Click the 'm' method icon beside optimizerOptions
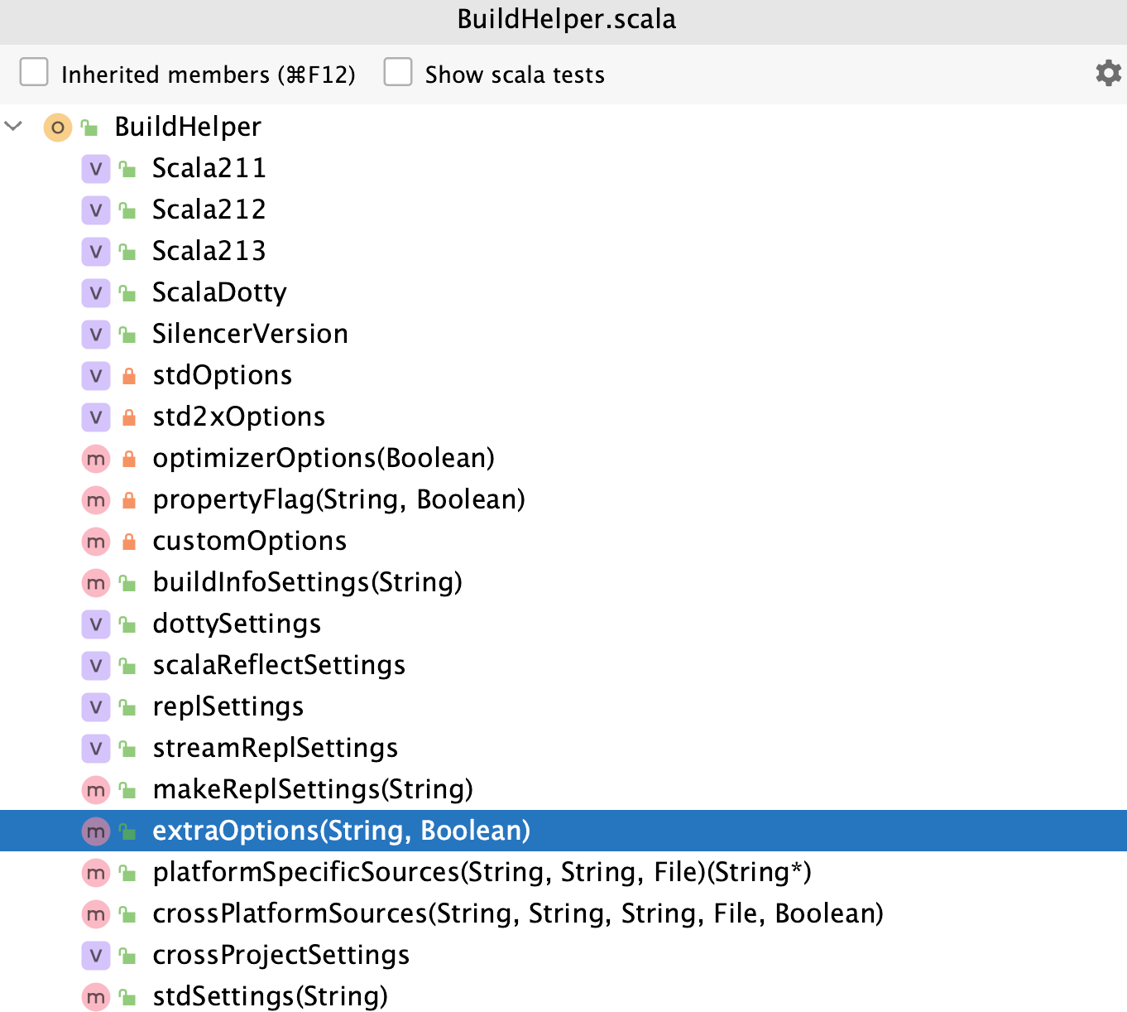The width and height of the screenshot is (1127, 1012). pos(96,458)
